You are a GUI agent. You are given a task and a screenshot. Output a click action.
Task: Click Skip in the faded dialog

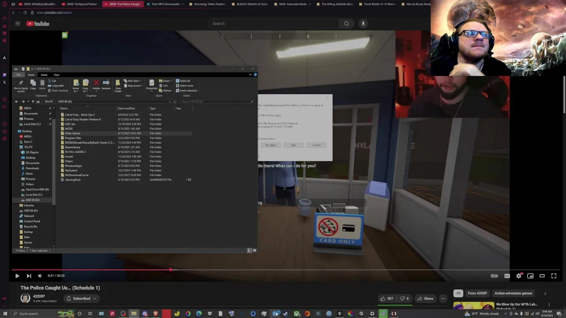pyautogui.click(x=293, y=145)
